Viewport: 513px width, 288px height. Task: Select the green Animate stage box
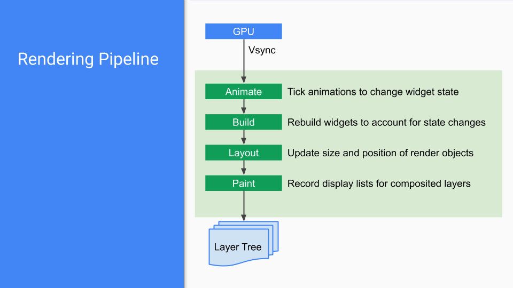coord(244,91)
